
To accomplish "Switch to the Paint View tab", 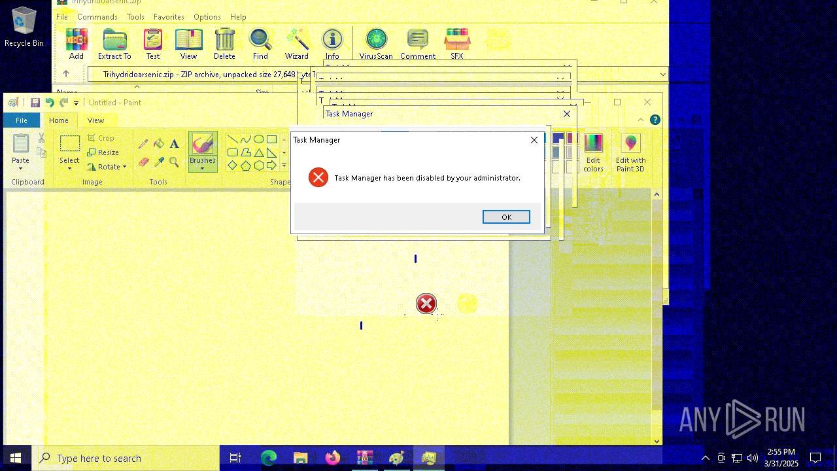I will click(x=96, y=120).
